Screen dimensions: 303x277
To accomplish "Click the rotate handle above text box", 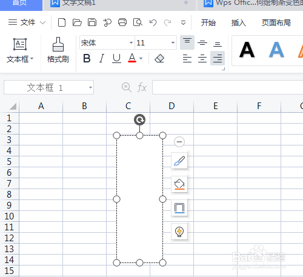I will [139, 120].
